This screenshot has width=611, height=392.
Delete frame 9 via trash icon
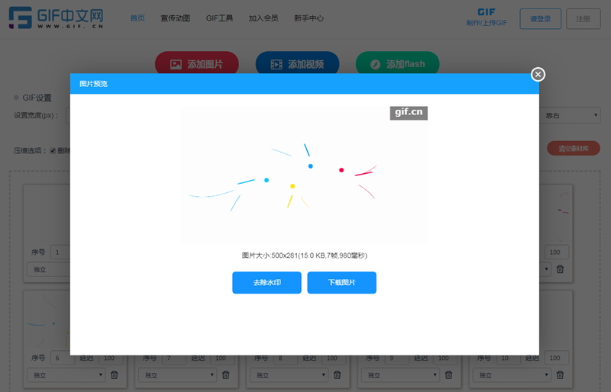click(449, 374)
